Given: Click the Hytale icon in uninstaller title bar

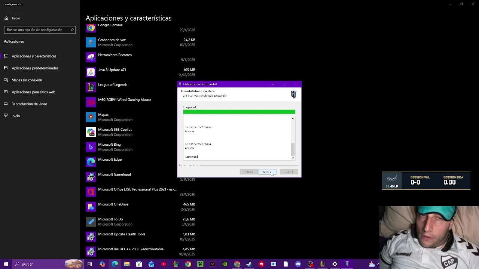Looking at the screenshot, I should 180,84.
